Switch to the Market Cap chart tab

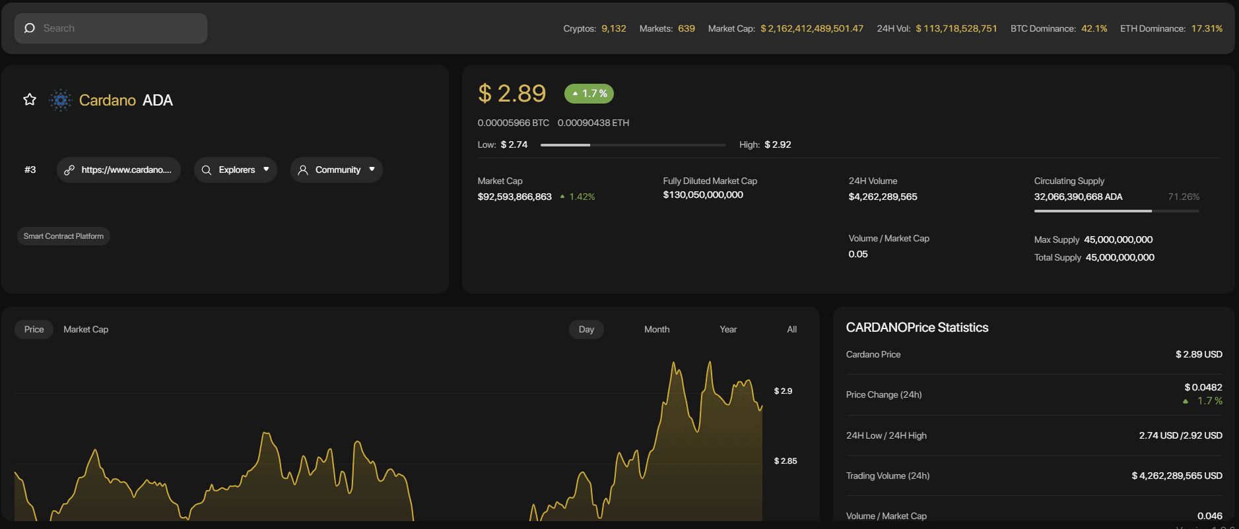pos(86,329)
